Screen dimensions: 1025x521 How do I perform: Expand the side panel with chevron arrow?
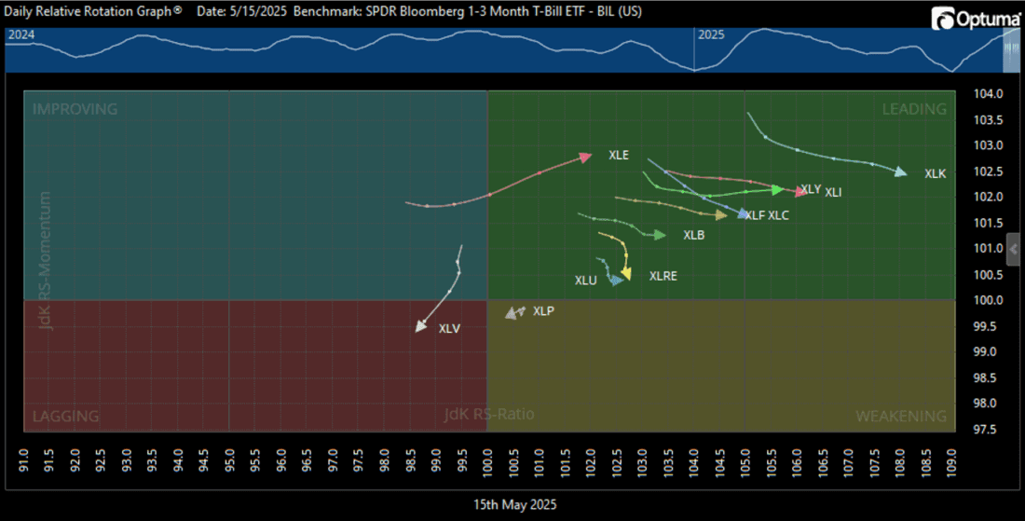click(1013, 249)
